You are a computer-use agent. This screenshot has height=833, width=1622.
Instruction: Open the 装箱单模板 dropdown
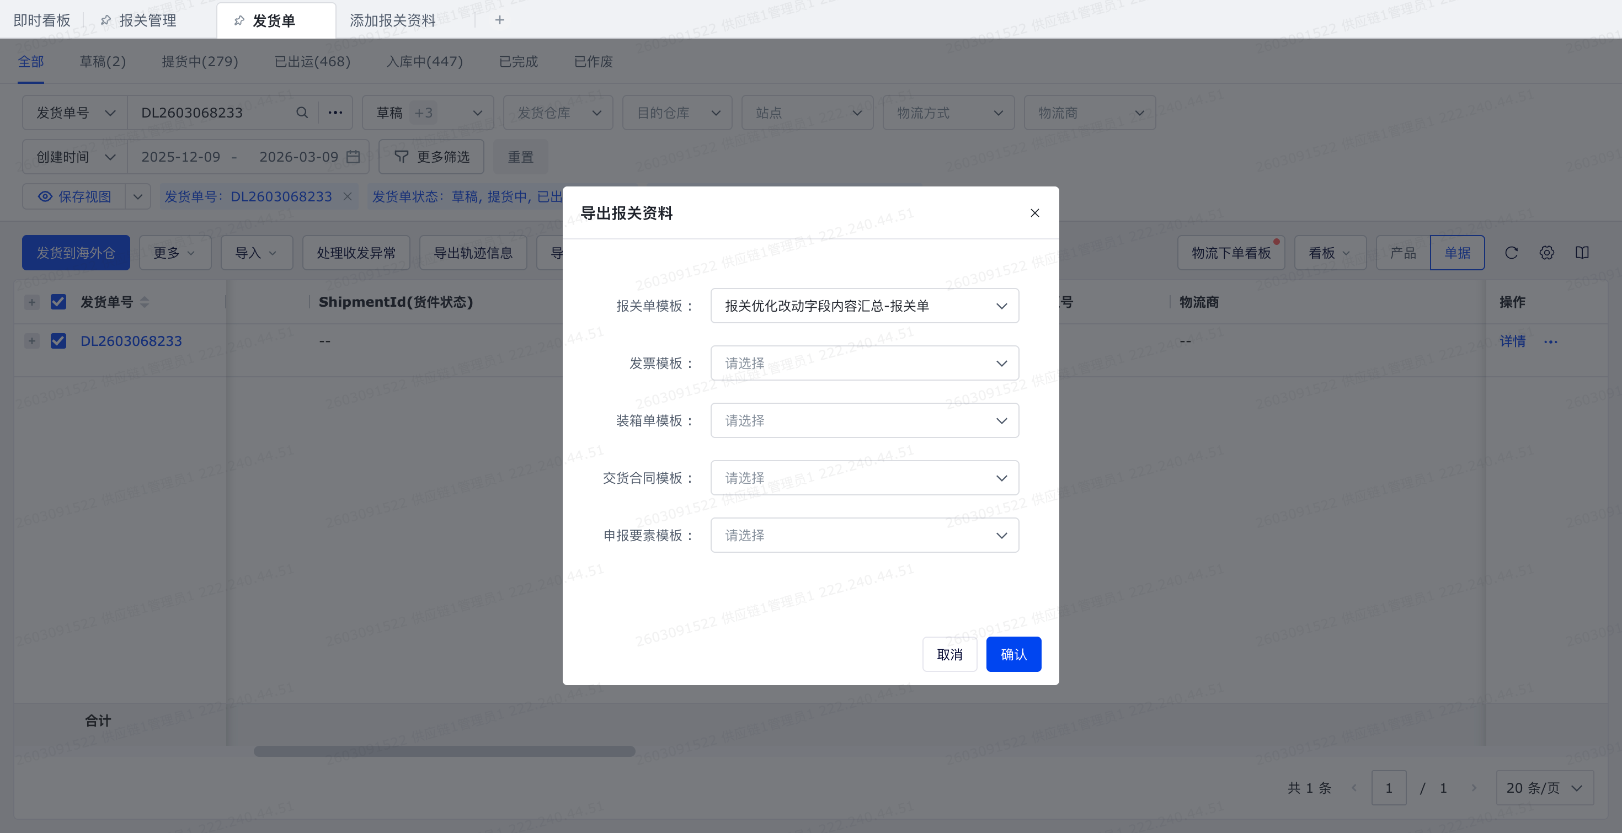point(864,420)
